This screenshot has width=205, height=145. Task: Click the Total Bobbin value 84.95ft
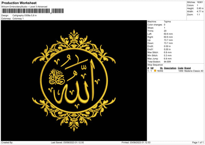click(x=167, y=62)
